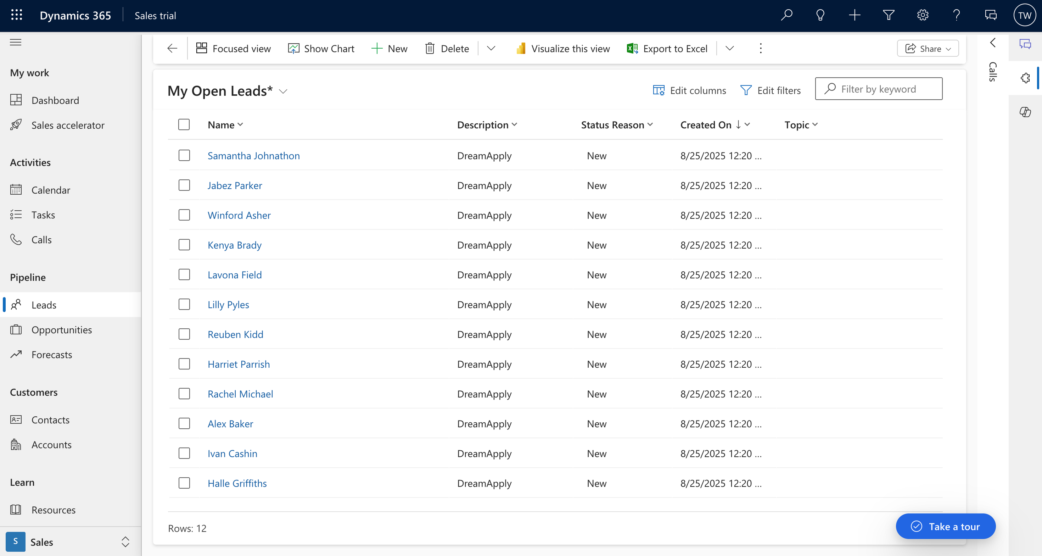Viewport: 1042px width, 556px height.
Task: Click the Dynamics 365 home title
Action: (x=75, y=15)
